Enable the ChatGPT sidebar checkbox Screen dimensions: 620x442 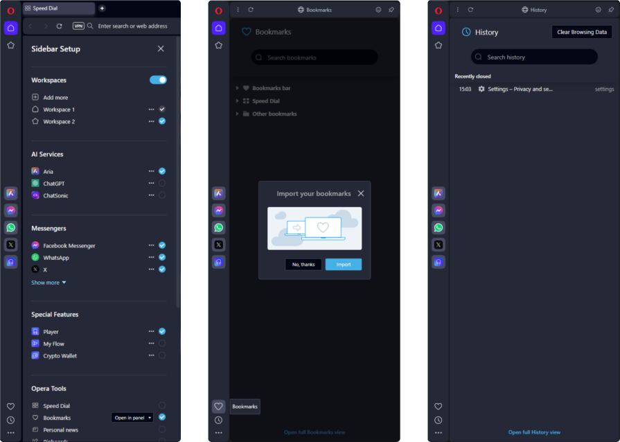tap(162, 184)
